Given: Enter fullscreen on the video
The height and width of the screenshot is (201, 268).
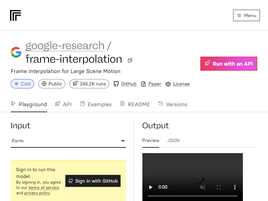Looking at the screenshot, I should (x=219, y=187).
